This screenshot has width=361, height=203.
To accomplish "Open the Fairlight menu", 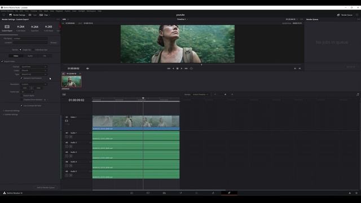I will [x=81, y=11].
